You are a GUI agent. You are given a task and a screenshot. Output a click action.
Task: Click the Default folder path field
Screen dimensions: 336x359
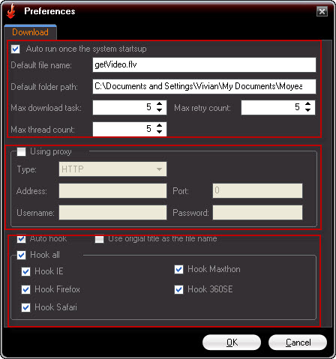pos(204,86)
